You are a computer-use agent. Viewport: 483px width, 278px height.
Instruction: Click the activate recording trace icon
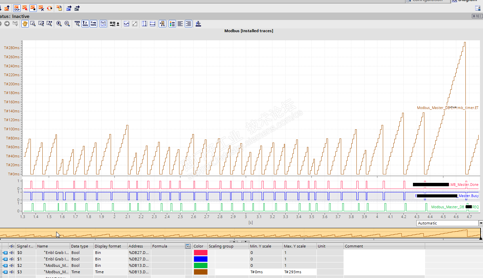click(x=25, y=8)
